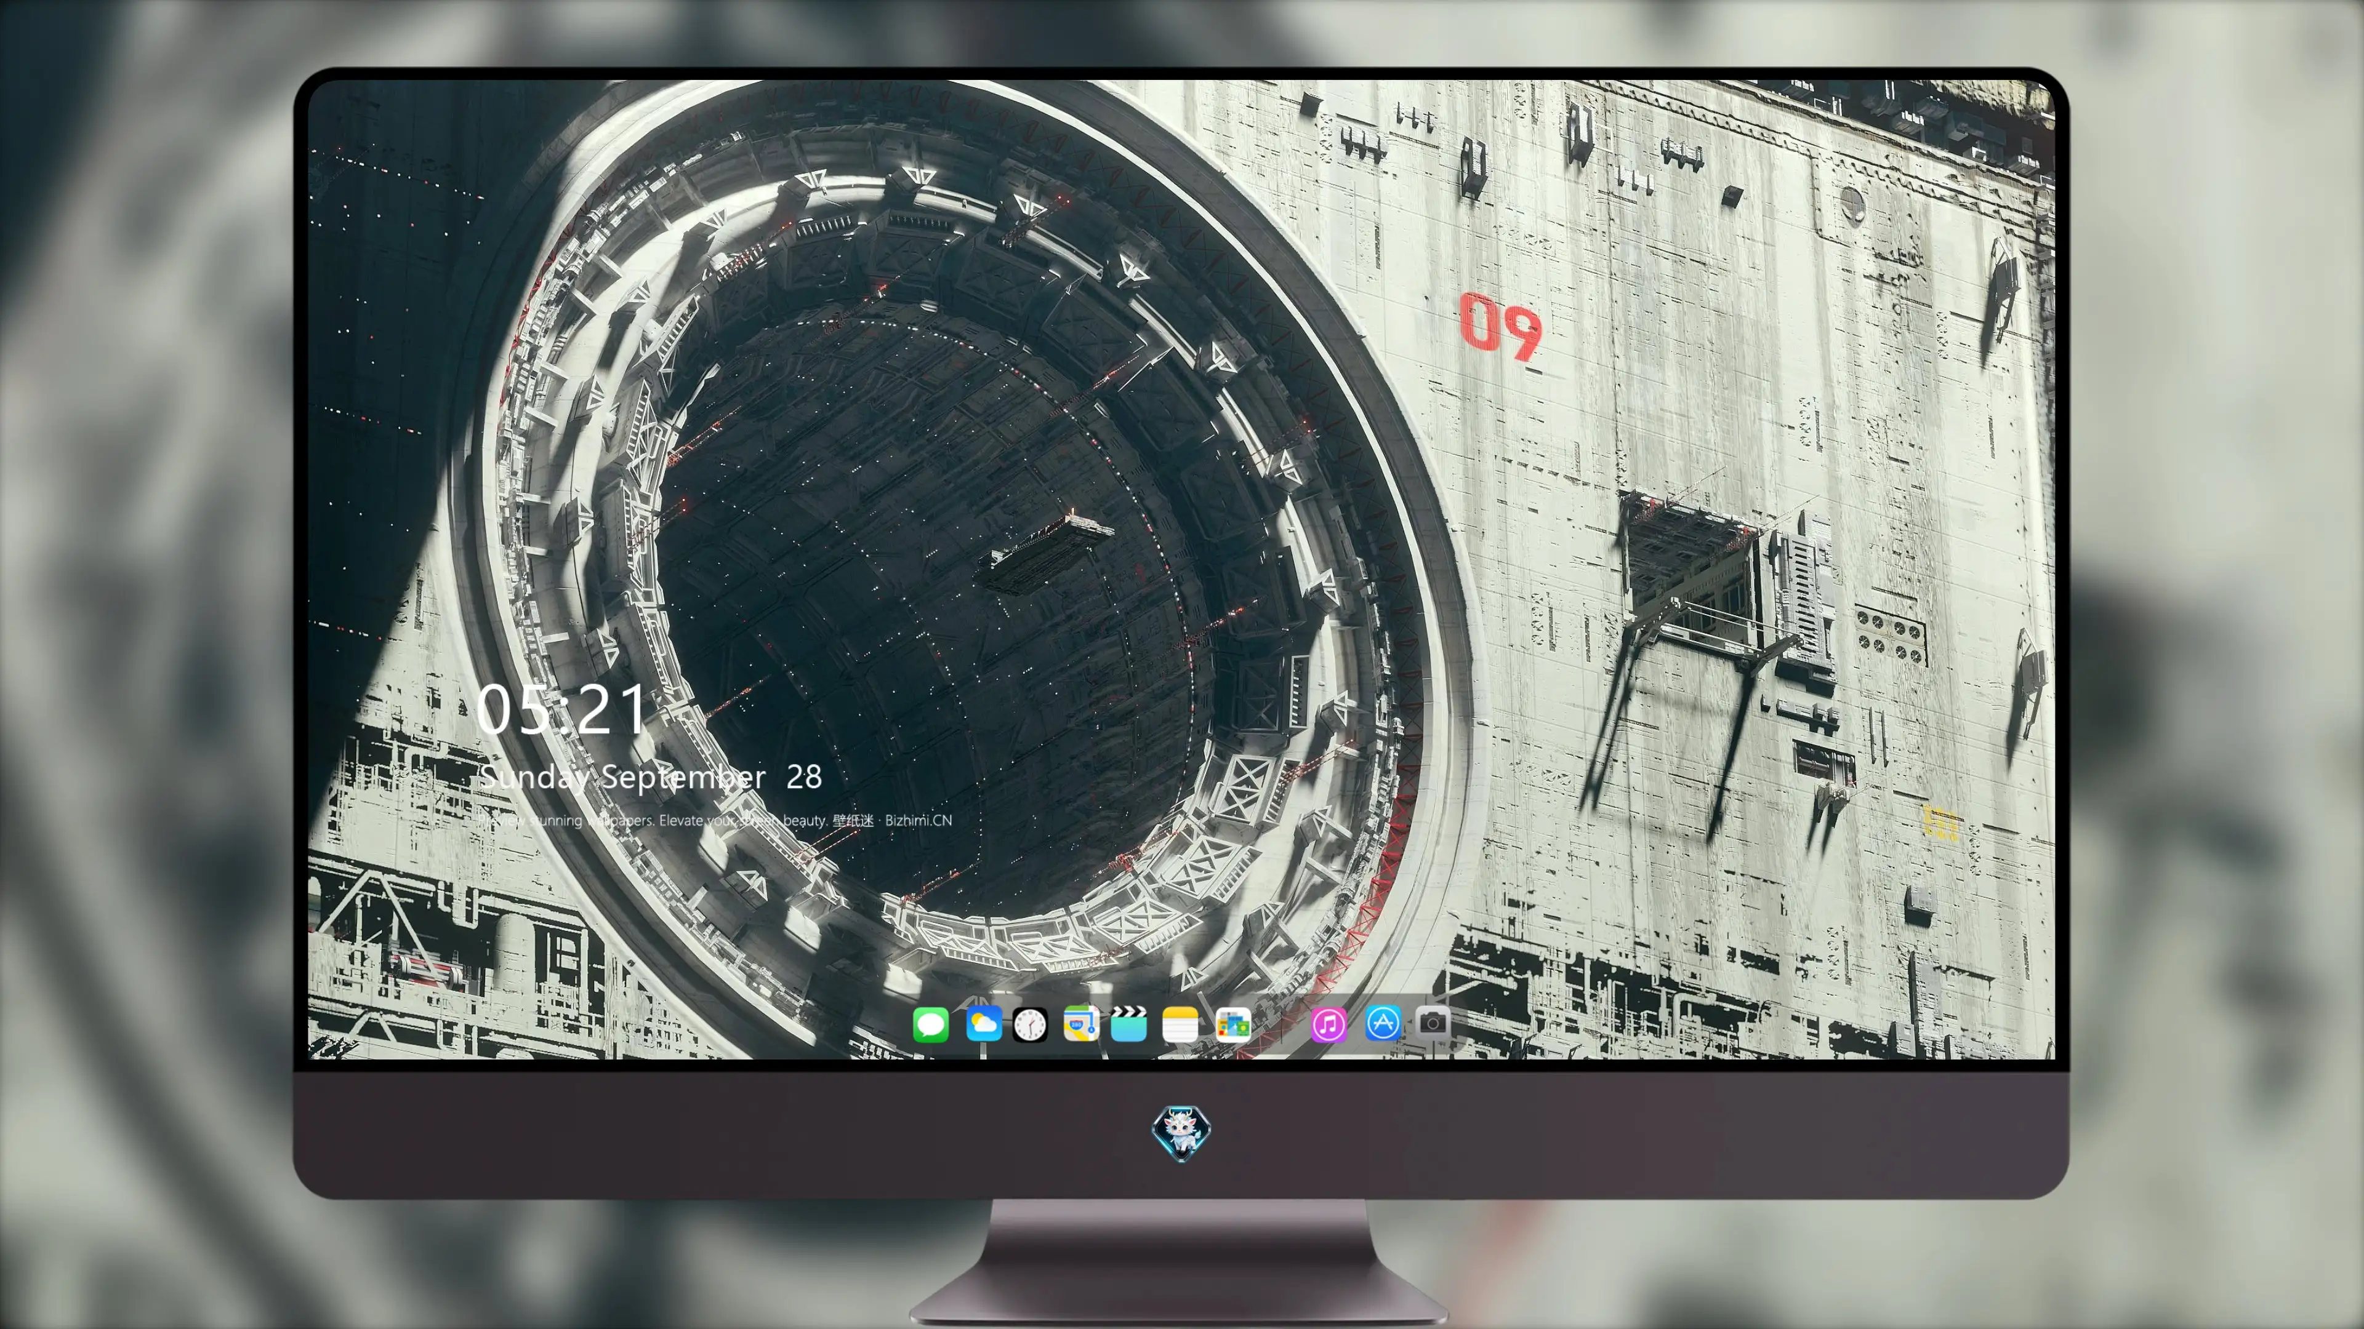
Task: Launch the Videos clapperboard app
Action: coord(1129,1024)
